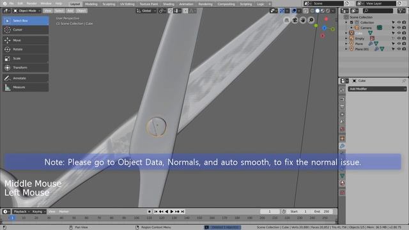
Task: Click the magnifier zoom view button
Action: pos(311,20)
